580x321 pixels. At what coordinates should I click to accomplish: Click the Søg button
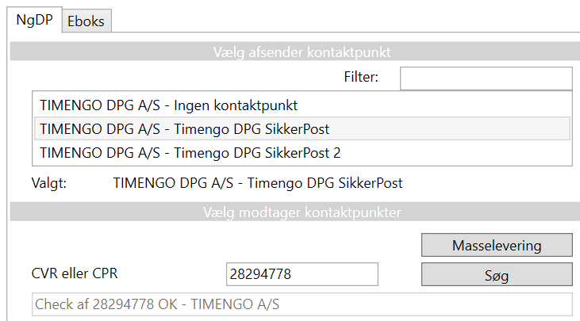(496, 275)
